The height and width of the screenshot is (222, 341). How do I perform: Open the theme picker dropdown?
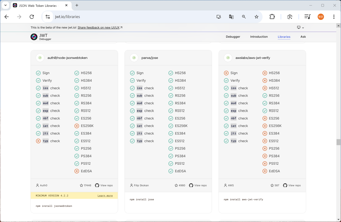[301, 27]
